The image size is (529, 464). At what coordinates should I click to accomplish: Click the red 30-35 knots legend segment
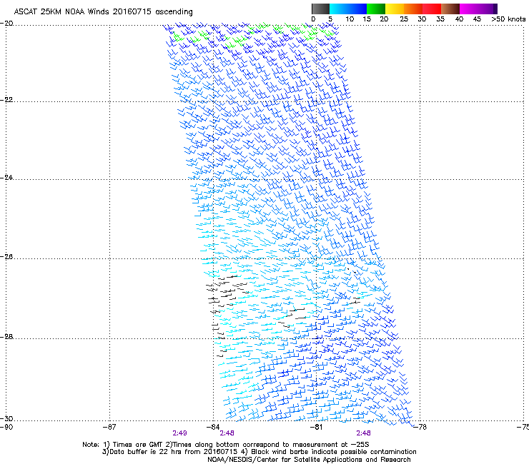pos(432,9)
